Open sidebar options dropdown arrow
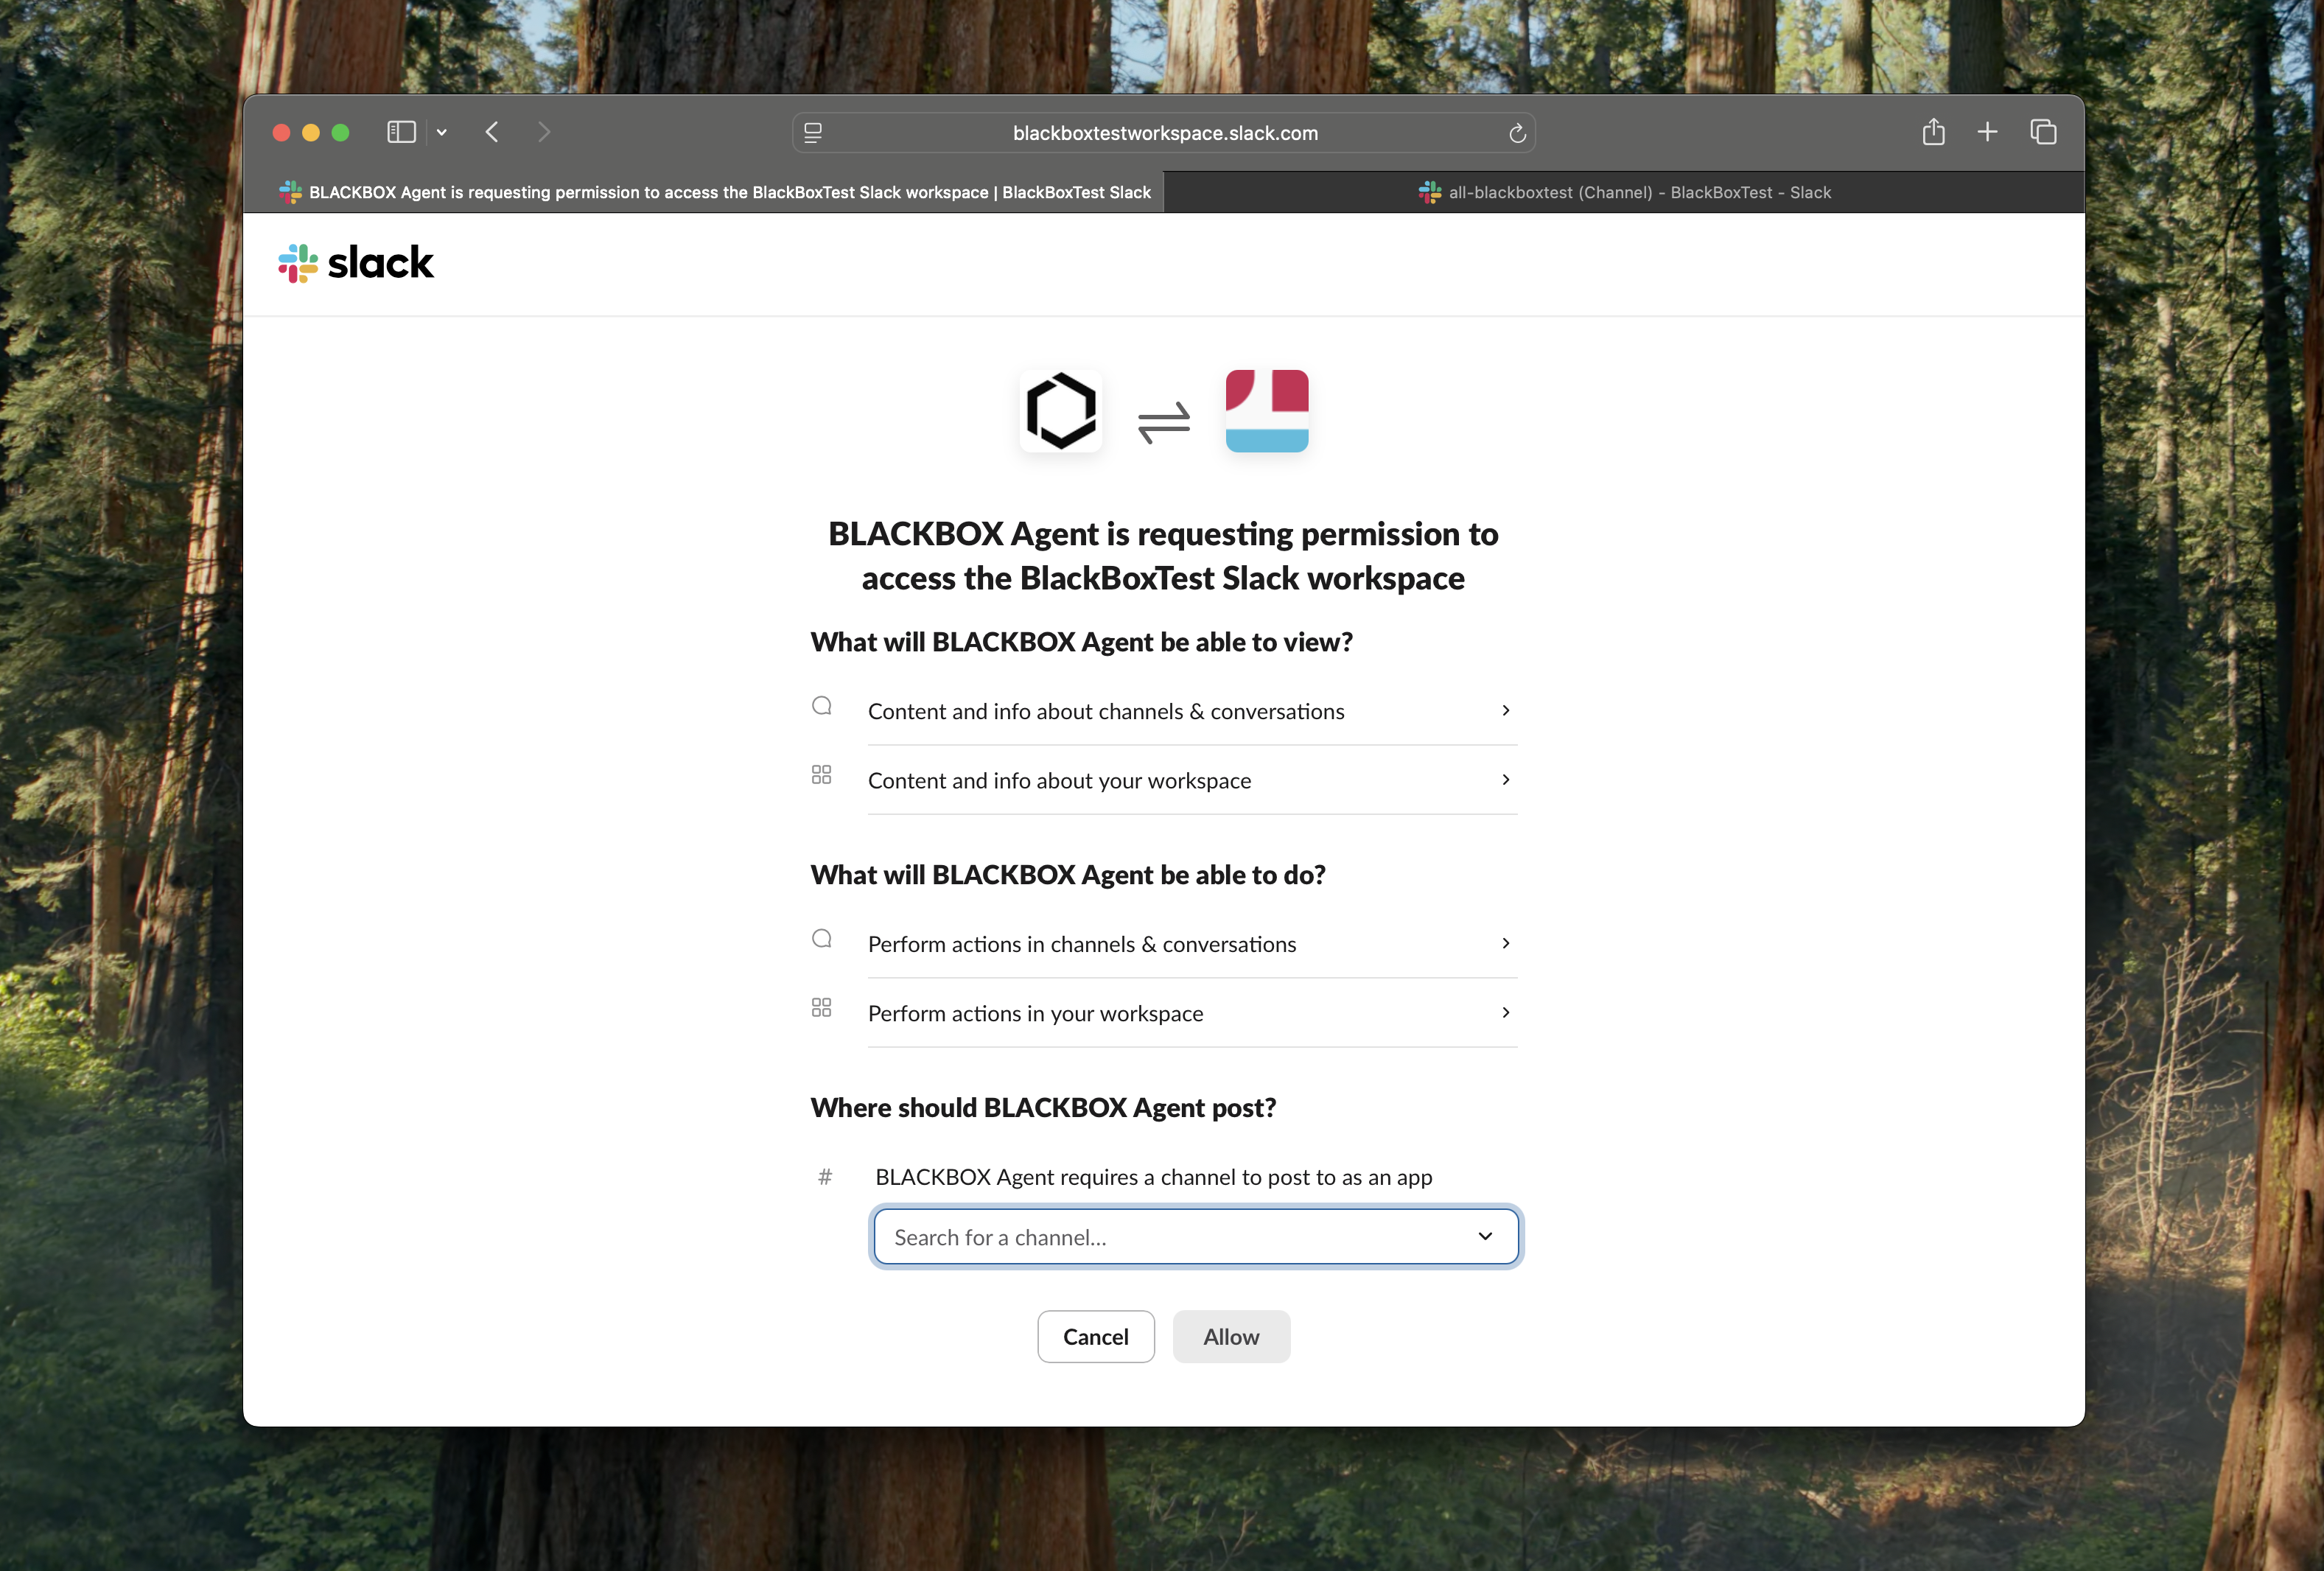Viewport: 2324px width, 1571px height. (441, 132)
